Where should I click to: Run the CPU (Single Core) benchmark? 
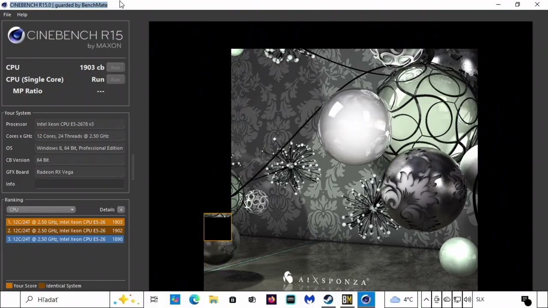click(115, 80)
